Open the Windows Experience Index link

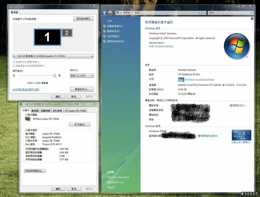tap(199, 79)
